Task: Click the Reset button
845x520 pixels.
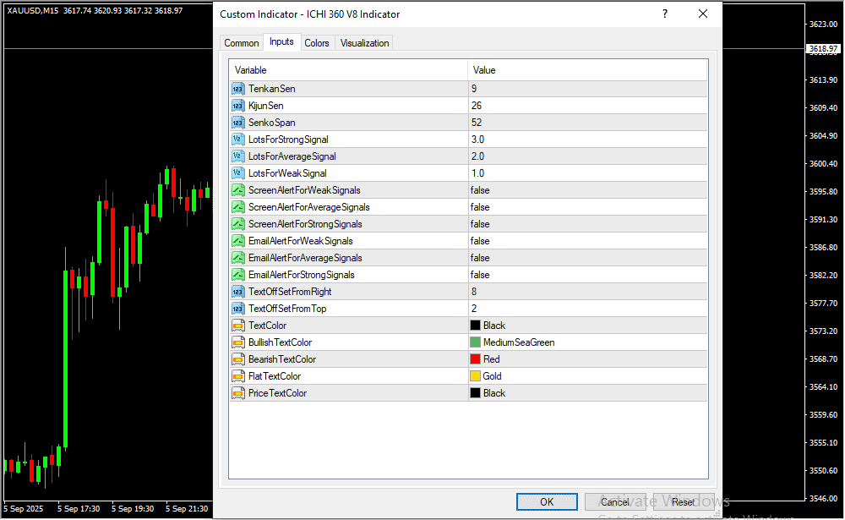Action: point(683,501)
